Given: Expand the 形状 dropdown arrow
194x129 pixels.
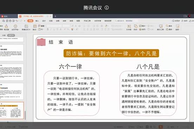Looking at the screenshot, I should pyautogui.click(x=137, y=29).
